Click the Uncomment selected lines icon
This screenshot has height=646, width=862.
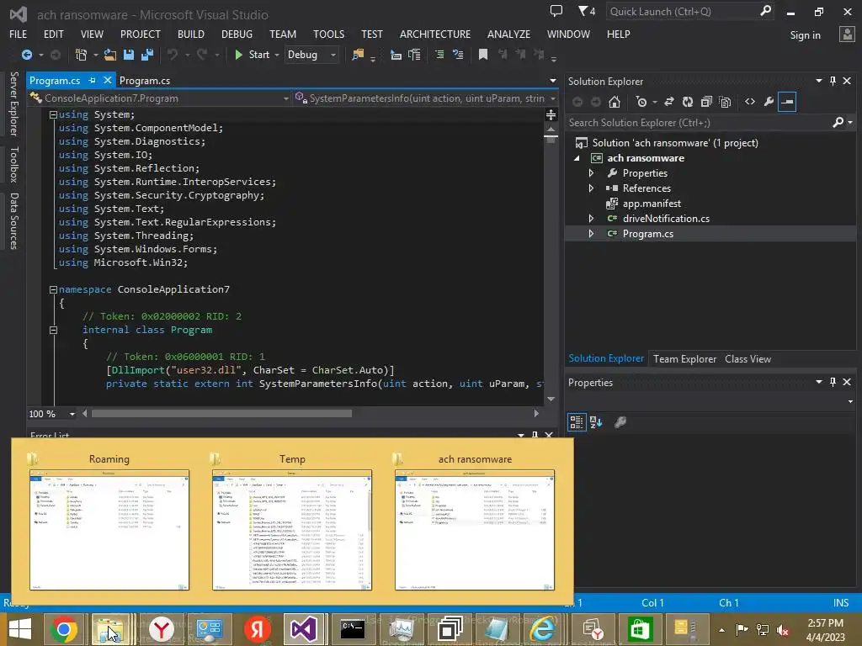point(458,55)
